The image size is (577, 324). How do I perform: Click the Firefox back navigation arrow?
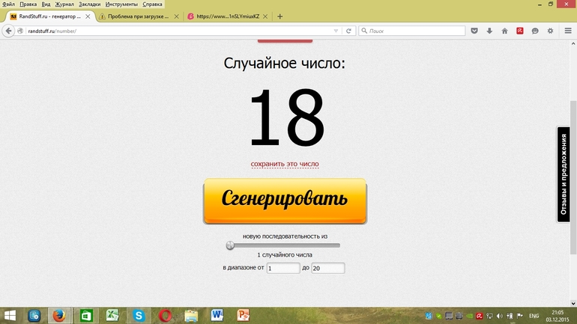tap(10, 31)
